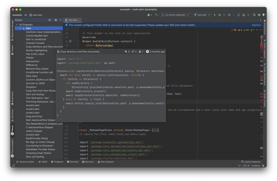Viewport: 277px width, 181px height.
Task: Open IDE settings gear in top toolbar
Action: (x=259, y=15)
